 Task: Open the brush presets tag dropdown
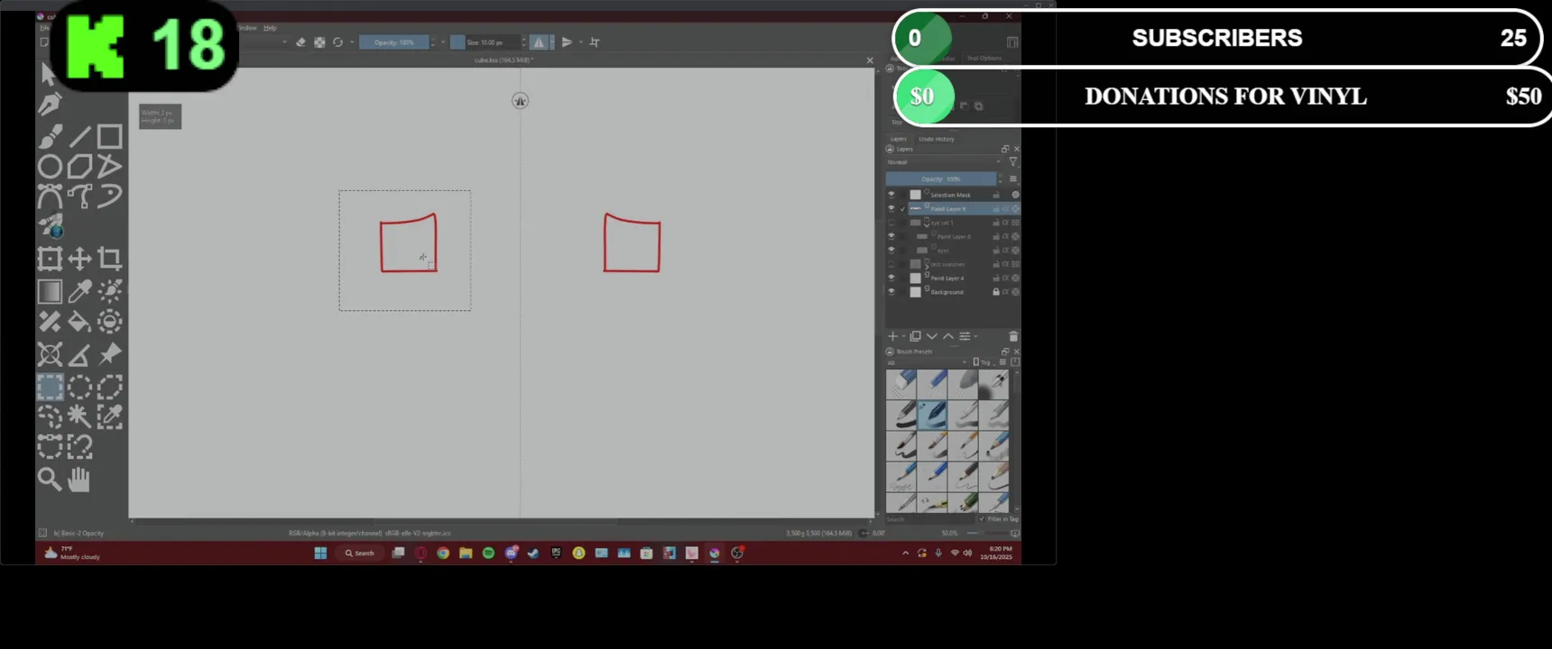click(928, 362)
